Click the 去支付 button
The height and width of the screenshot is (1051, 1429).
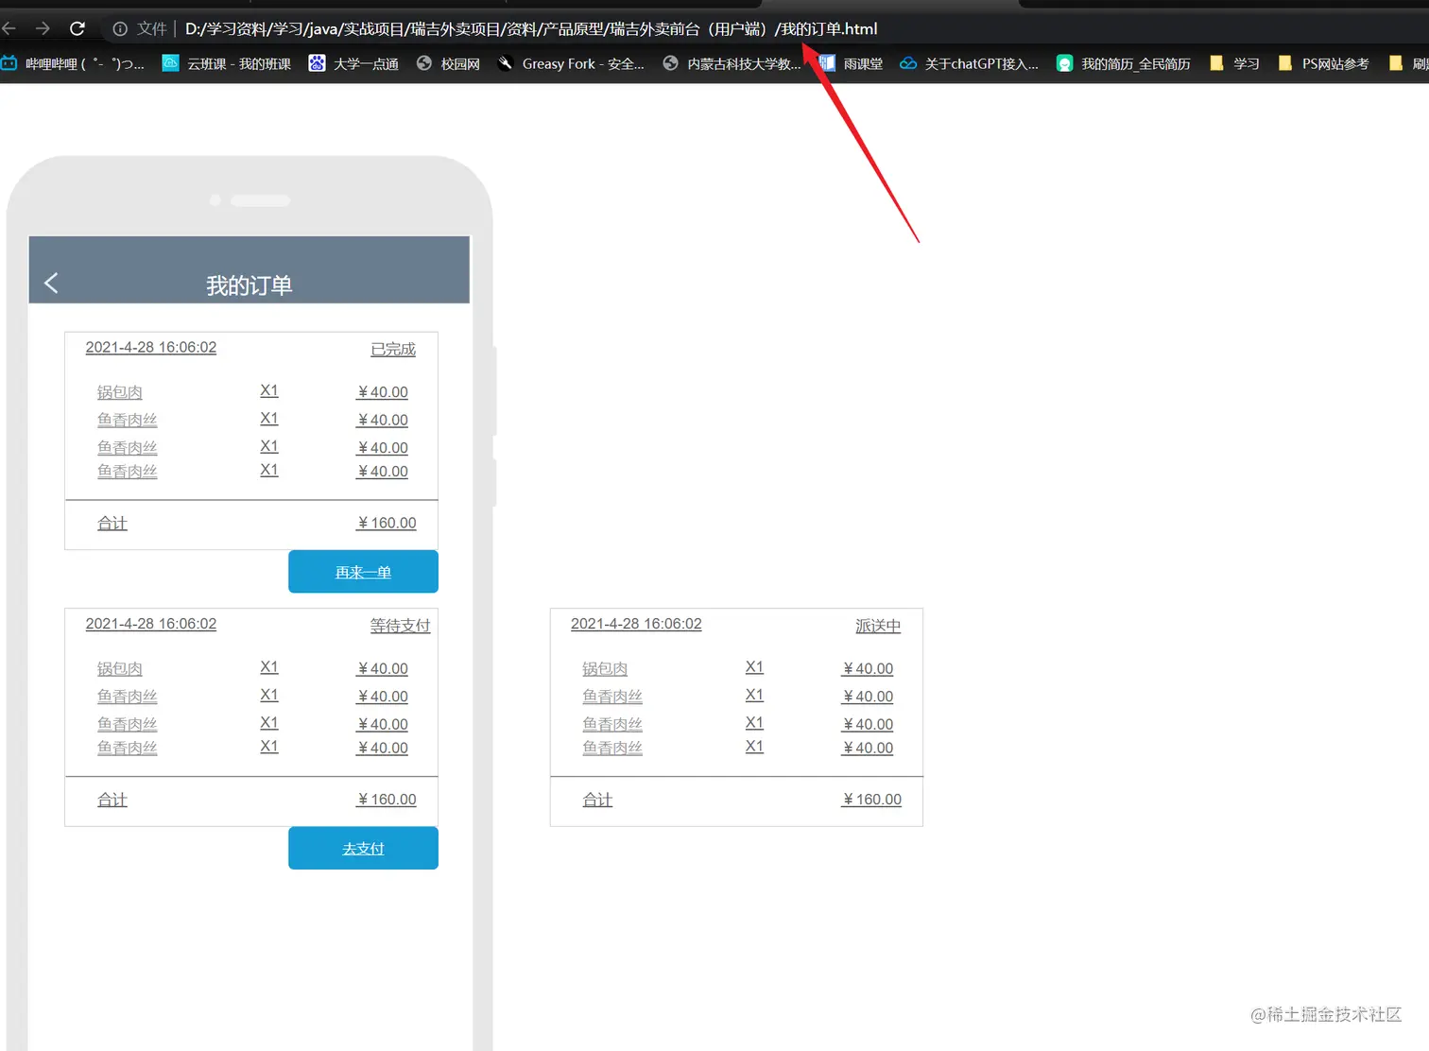point(363,849)
